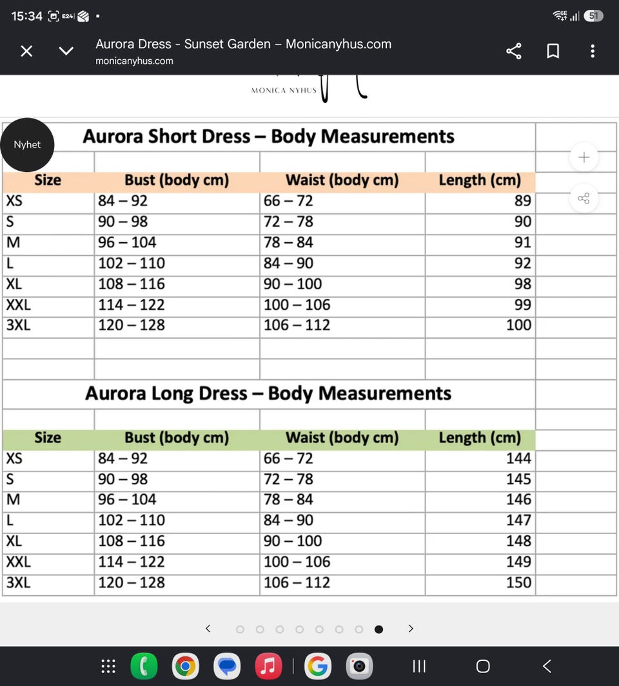Open the app drawer grid icon

point(108,666)
